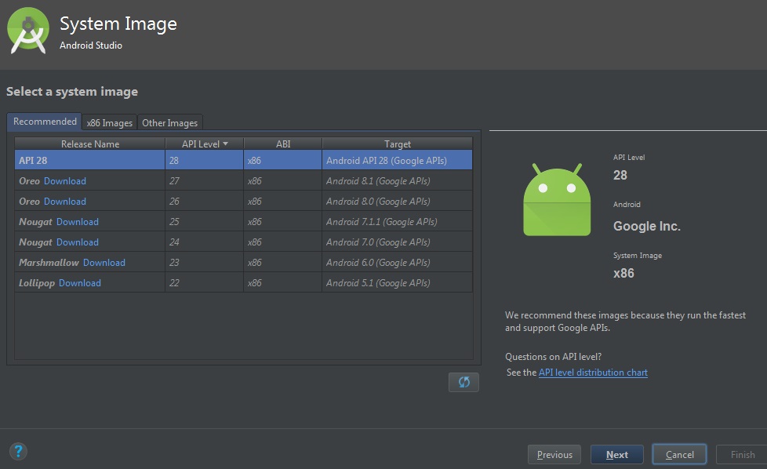Switch to the x86 Images tab
The height and width of the screenshot is (469, 767).
click(110, 122)
